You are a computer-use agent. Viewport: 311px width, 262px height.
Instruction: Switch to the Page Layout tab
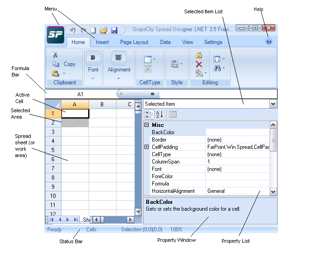tap(134, 42)
